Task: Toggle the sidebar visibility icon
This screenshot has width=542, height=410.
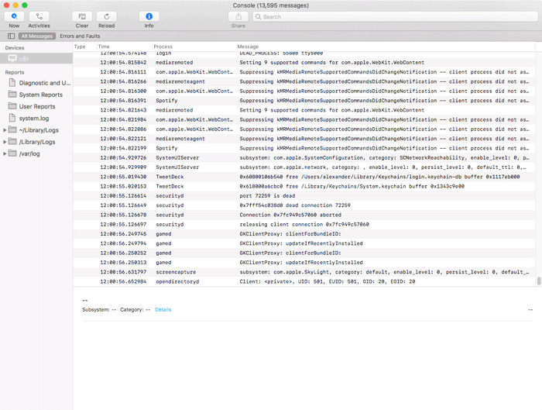Action: [x=11, y=36]
